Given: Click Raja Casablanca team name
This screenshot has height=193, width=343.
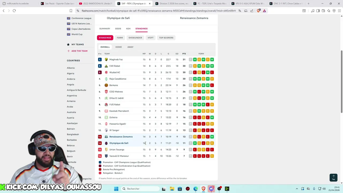Looking at the screenshot, I should [x=118, y=79].
